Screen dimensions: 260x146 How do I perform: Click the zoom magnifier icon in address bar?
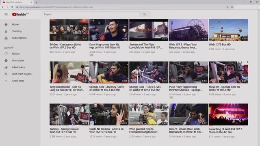[x=227, y=7]
